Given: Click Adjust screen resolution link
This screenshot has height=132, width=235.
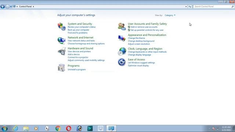Looking at the screenshot, I should 139,44.
